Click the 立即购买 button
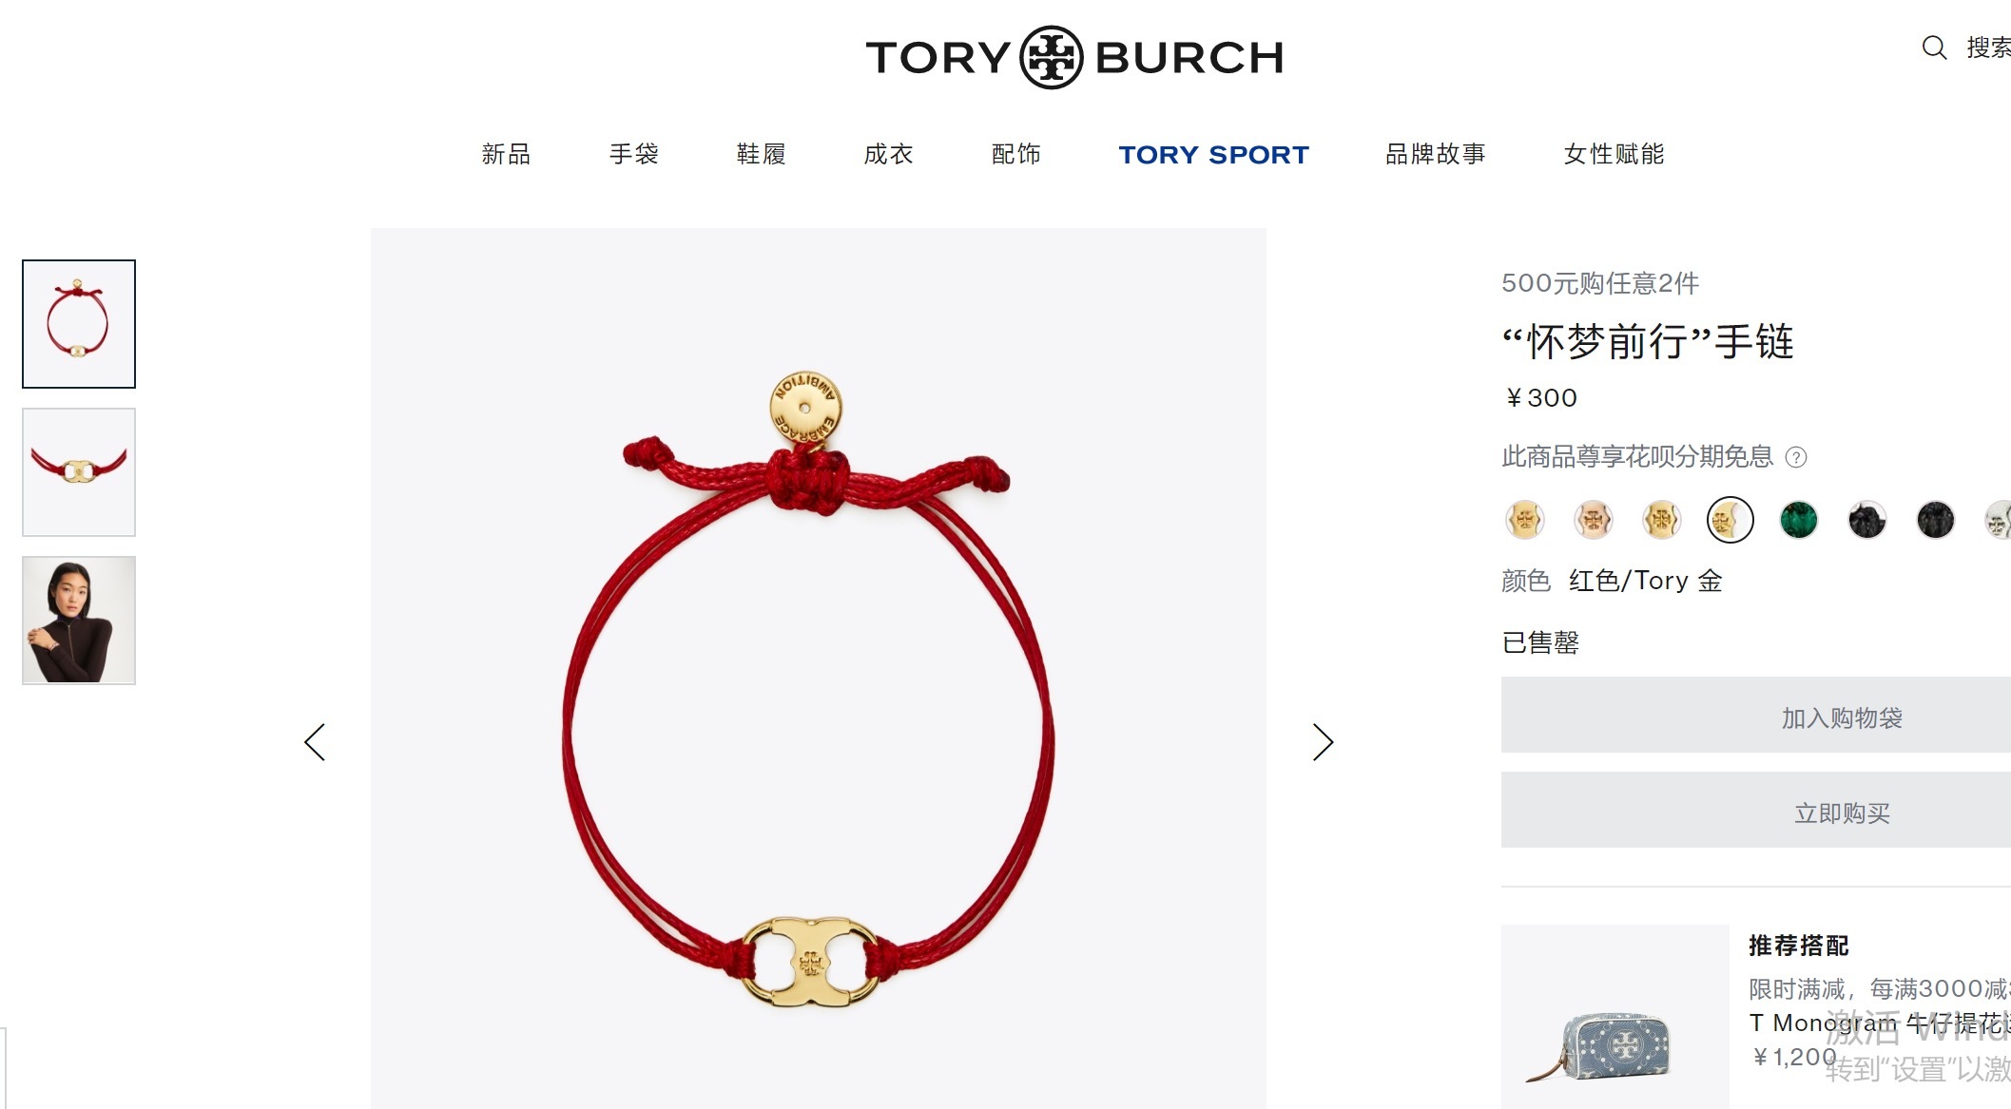This screenshot has width=2011, height=1109. click(x=1755, y=811)
